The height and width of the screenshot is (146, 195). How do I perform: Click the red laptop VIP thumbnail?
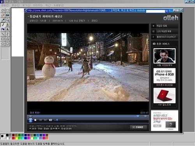click(165, 95)
